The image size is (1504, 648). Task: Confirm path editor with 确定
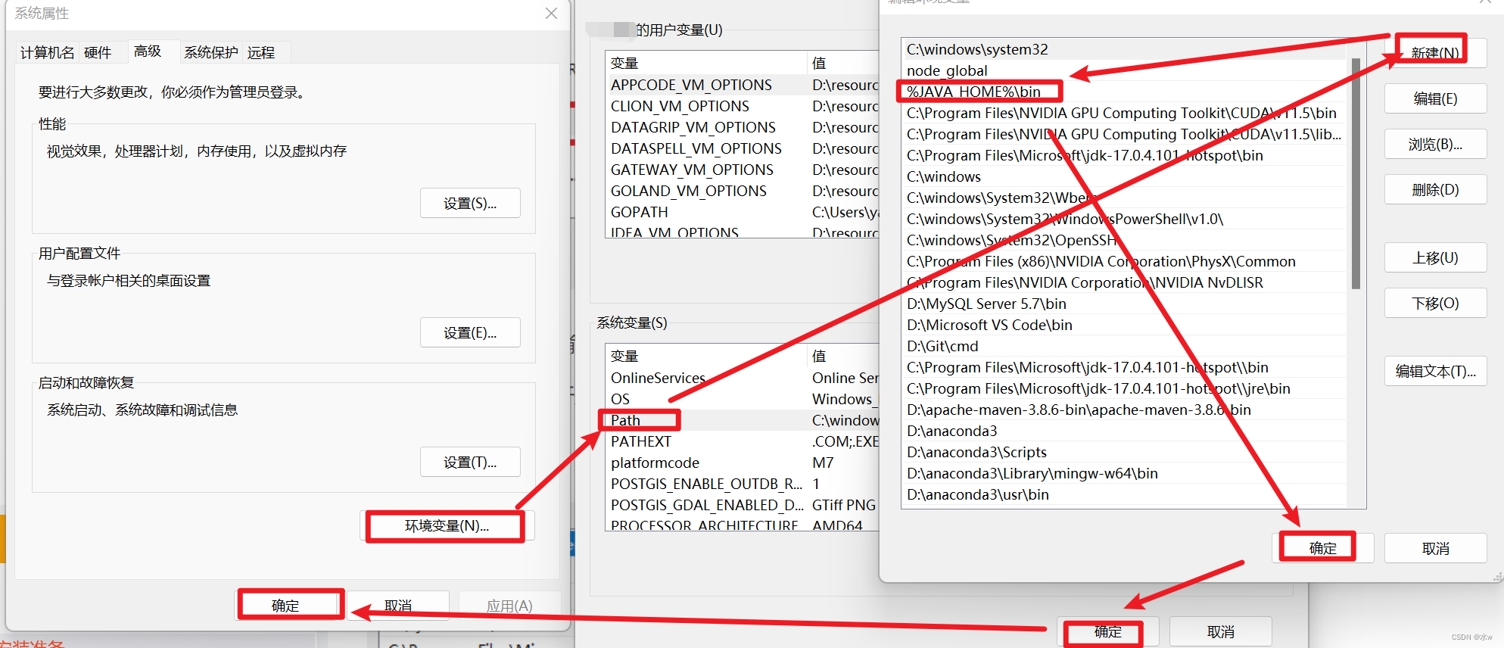[x=1323, y=548]
